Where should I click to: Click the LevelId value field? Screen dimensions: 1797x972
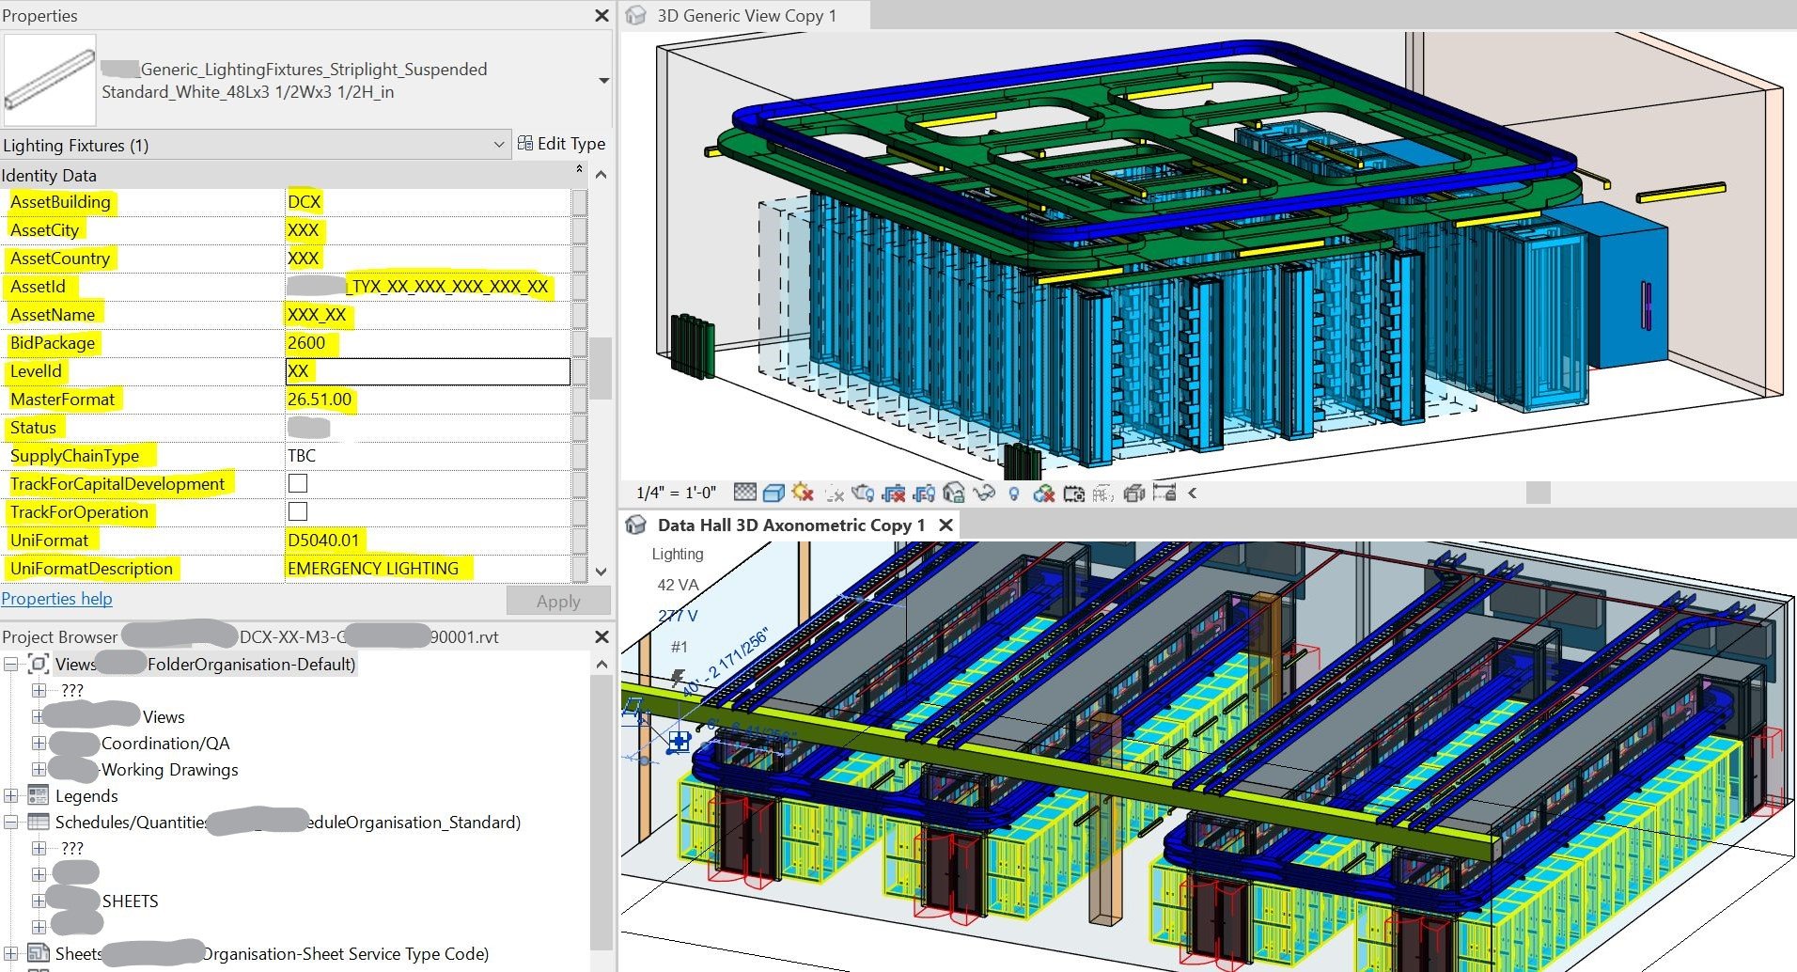pyautogui.click(x=428, y=371)
